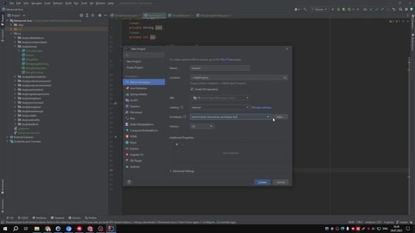Image resolution: width=415 pixels, height=233 pixels.
Task: Click the undo/rollback arrow in toolbar
Action: [394, 9]
